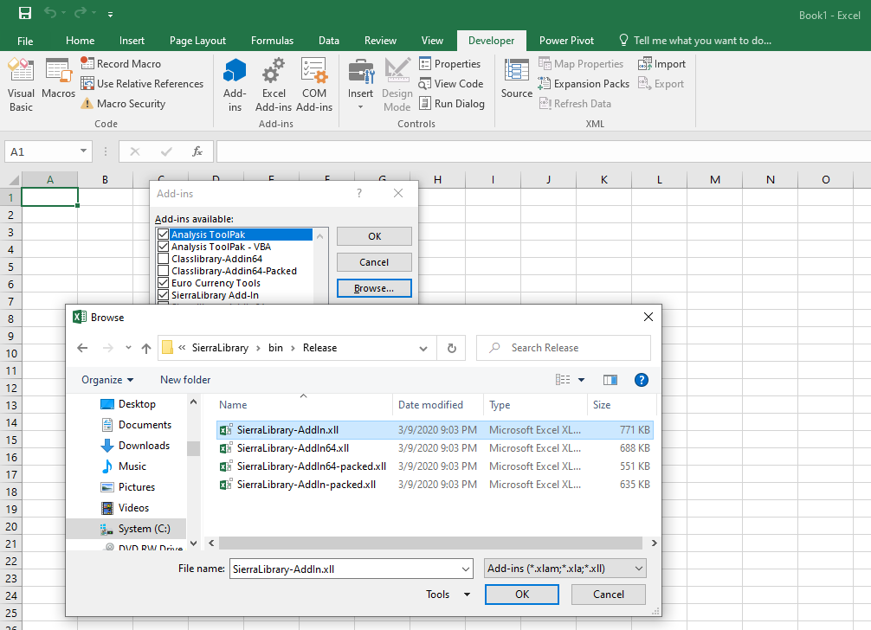Click OK in Browse dialog

click(521, 595)
